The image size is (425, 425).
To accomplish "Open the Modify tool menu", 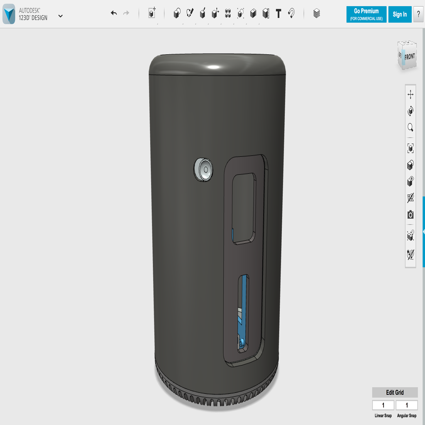I will (x=215, y=13).
